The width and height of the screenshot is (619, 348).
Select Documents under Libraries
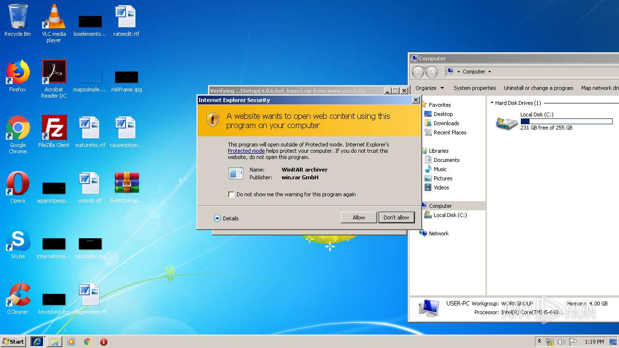coord(446,160)
